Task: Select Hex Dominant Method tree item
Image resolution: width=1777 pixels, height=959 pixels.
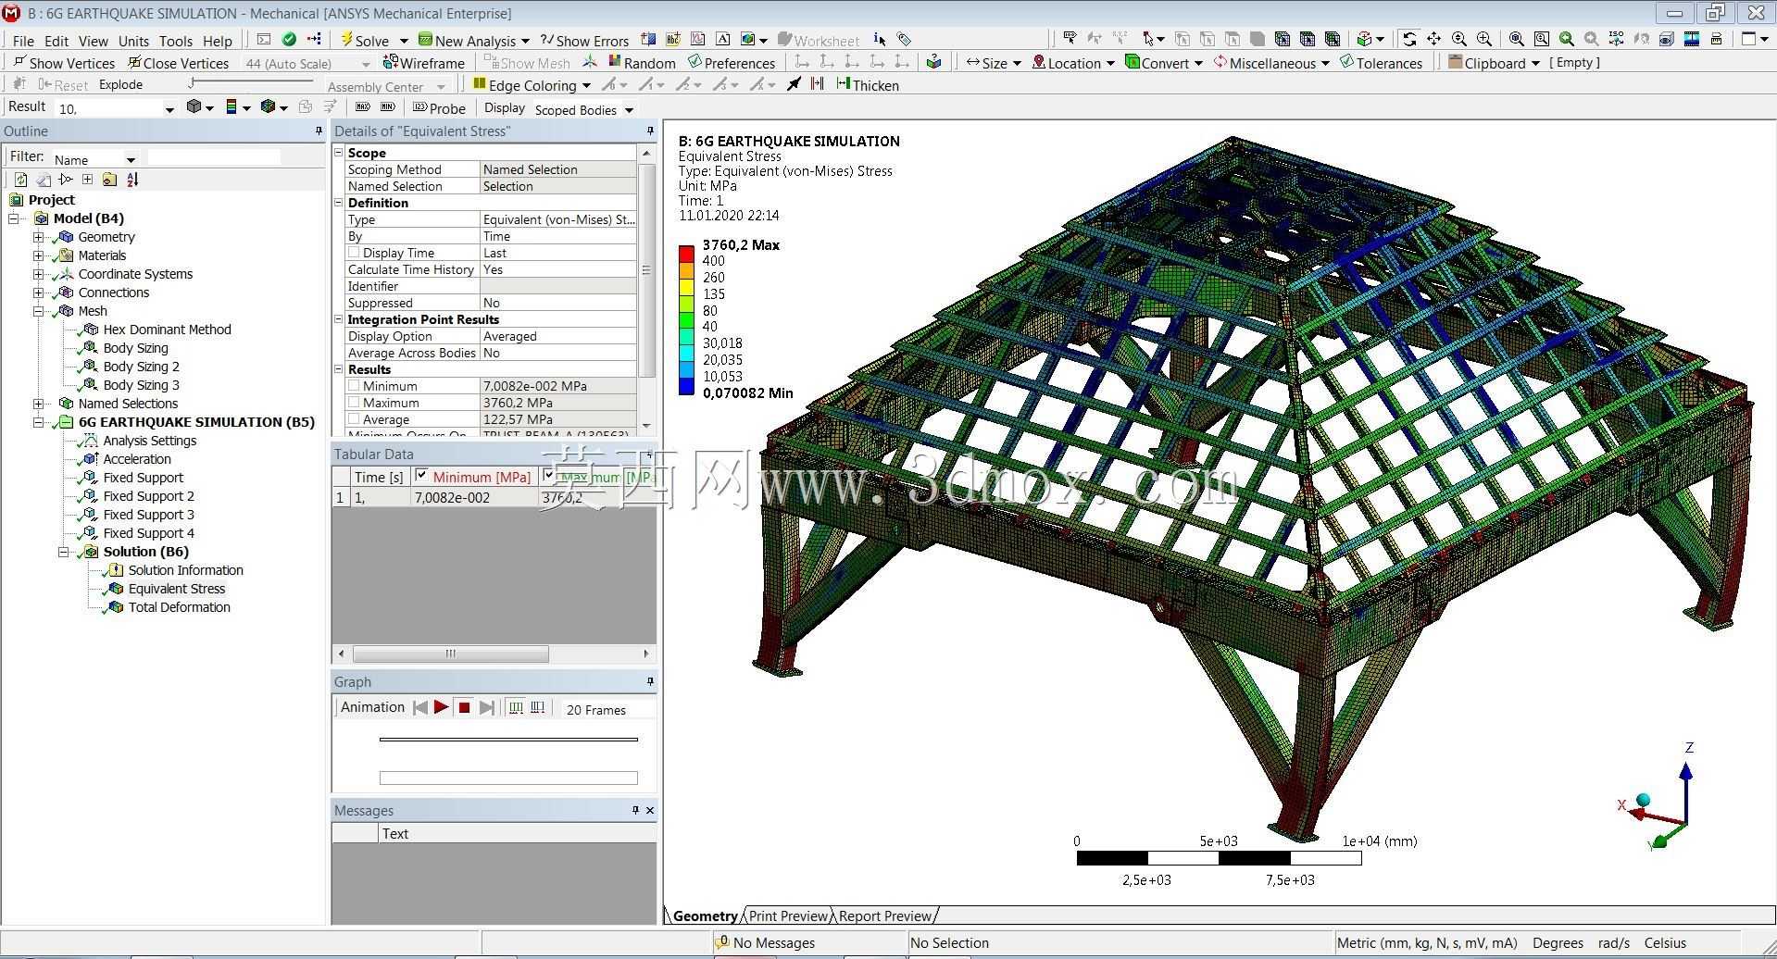Action: click(x=168, y=330)
